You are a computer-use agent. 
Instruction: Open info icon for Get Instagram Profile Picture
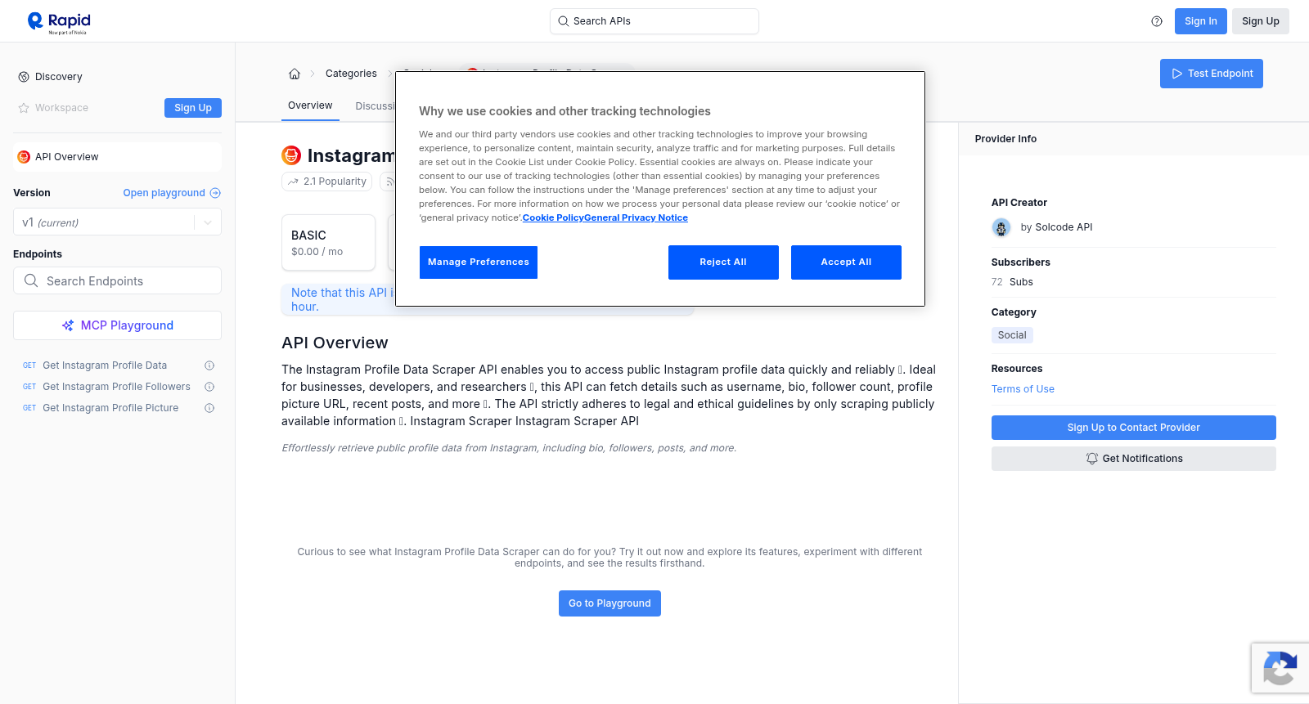pyautogui.click(x=209, y=408)
